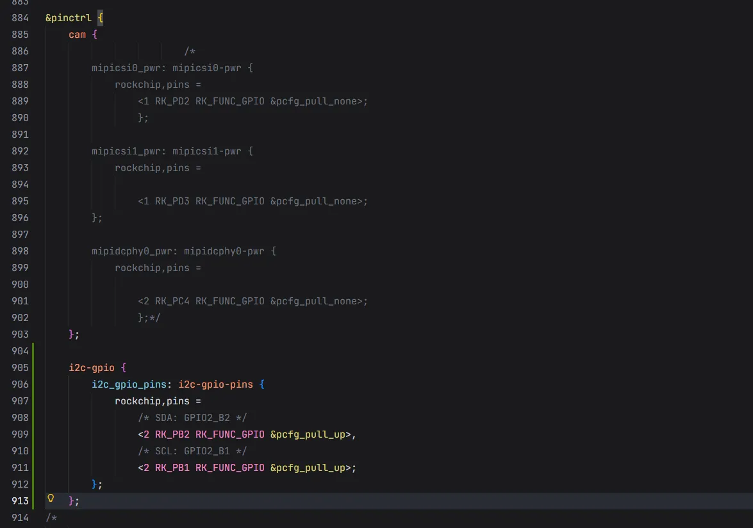Click RK_PD2 in the commented pin entry

pyautogui.click(x=172, y=101)
